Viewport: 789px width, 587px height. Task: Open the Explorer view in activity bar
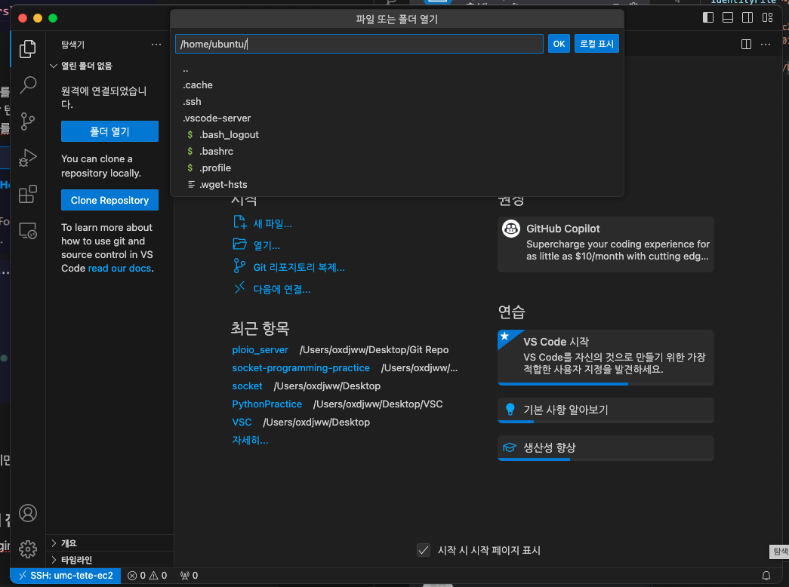[28, 49]
